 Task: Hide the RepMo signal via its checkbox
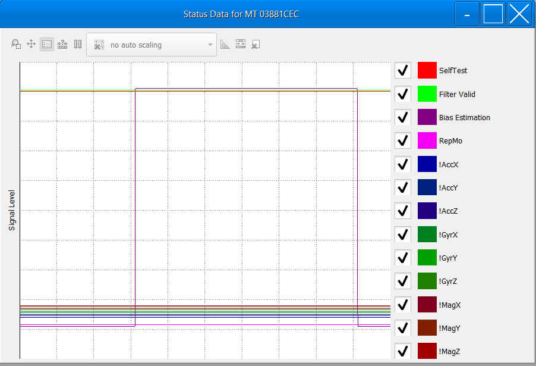(402, 140)
